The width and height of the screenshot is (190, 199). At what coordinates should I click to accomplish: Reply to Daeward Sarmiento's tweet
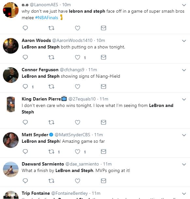click(x=25, y=181)
